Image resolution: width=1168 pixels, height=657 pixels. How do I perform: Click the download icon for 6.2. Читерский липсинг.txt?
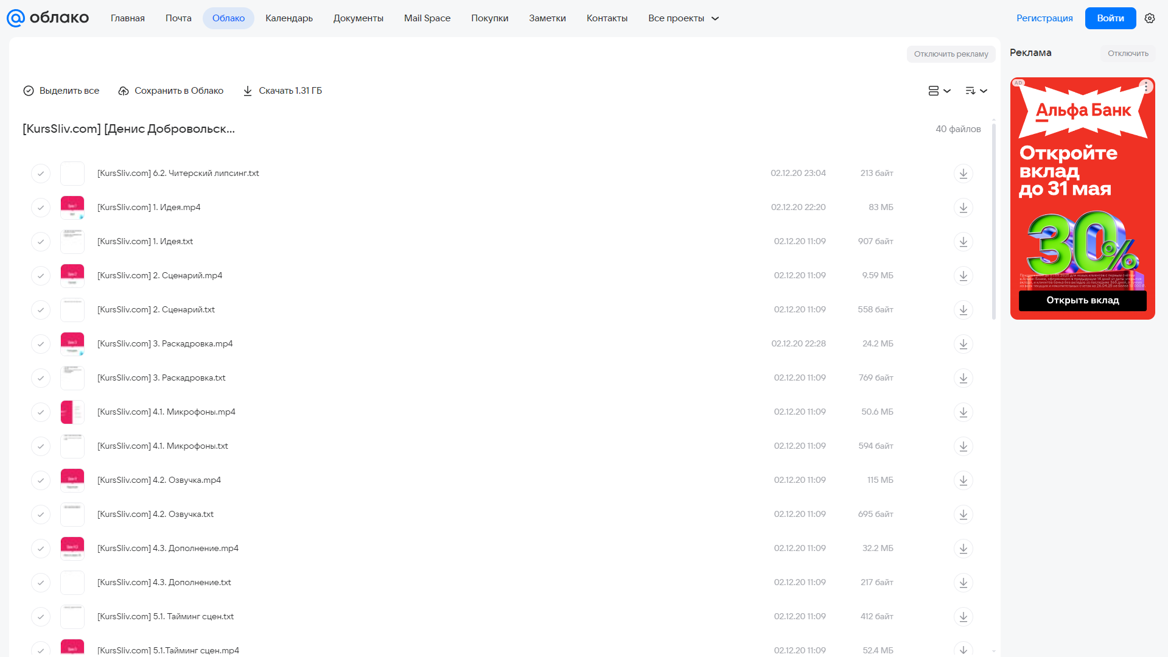(963, 174)
